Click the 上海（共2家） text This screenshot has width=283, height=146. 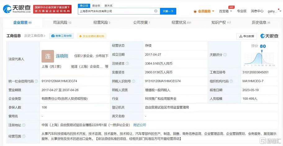click(x=52, y=66)
